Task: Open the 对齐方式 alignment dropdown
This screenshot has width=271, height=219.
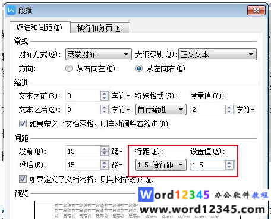Action: tap(99, 54)
